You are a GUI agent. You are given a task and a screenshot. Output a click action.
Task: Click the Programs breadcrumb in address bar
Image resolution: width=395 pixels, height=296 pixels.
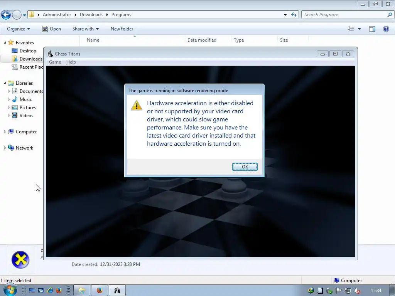[121, 15]
